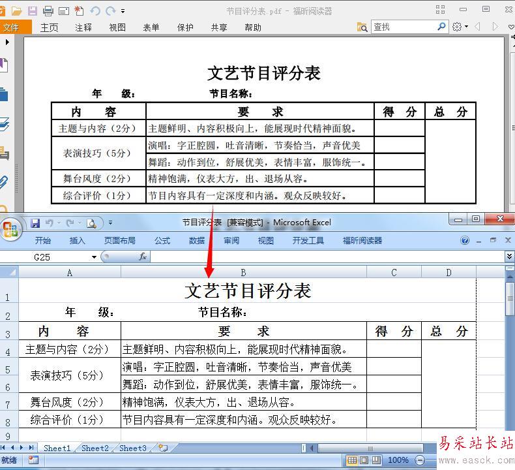Screen dimensions: 515x470
Task: Insert a new worksheet tab icon
Action: coord(163,448)
